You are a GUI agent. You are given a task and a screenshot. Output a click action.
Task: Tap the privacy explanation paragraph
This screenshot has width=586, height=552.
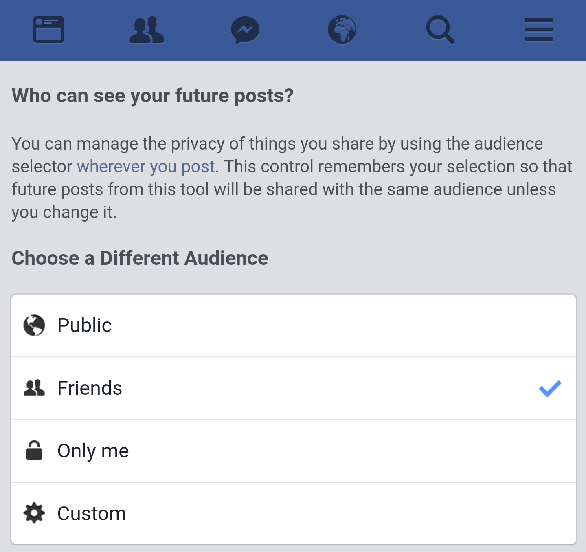pos(285,177)
